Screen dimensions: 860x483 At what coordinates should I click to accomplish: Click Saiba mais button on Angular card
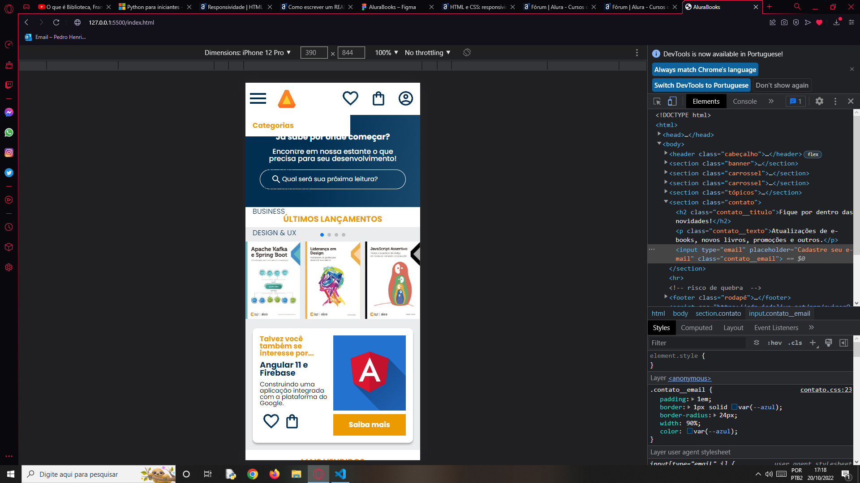point(369,424)
